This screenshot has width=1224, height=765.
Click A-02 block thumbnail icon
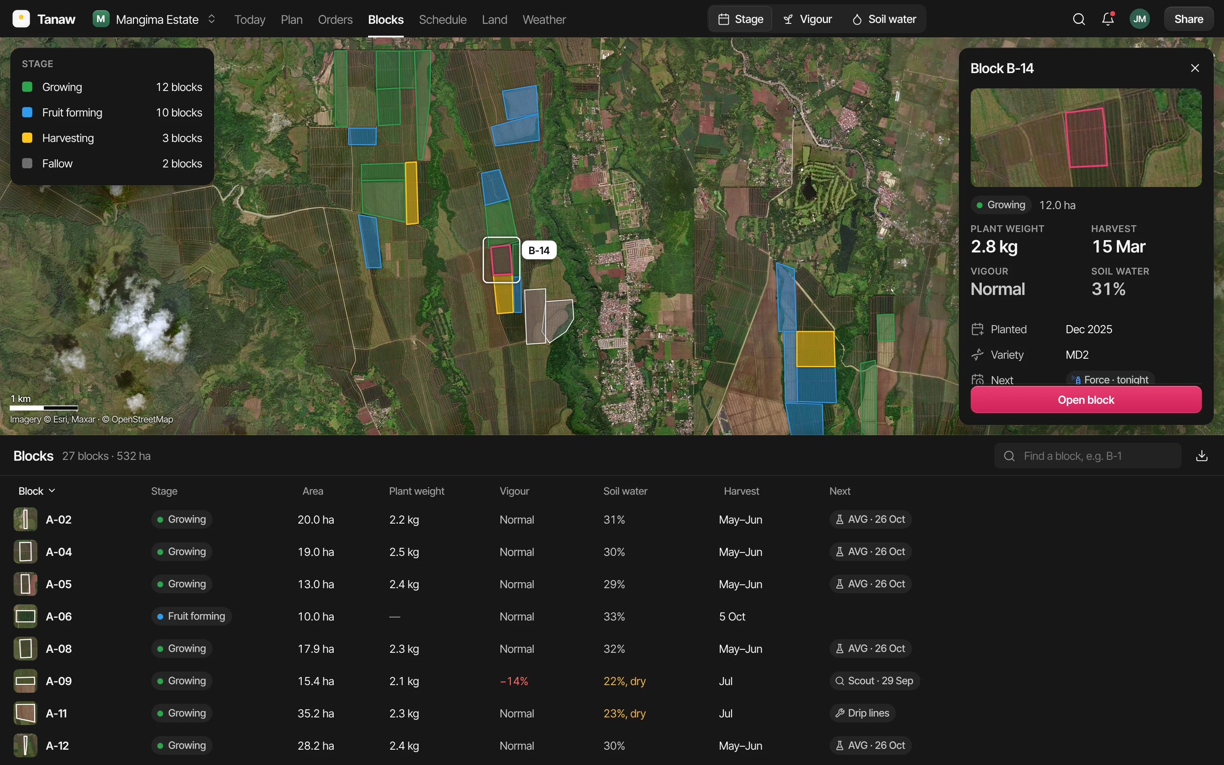point(25,520)
